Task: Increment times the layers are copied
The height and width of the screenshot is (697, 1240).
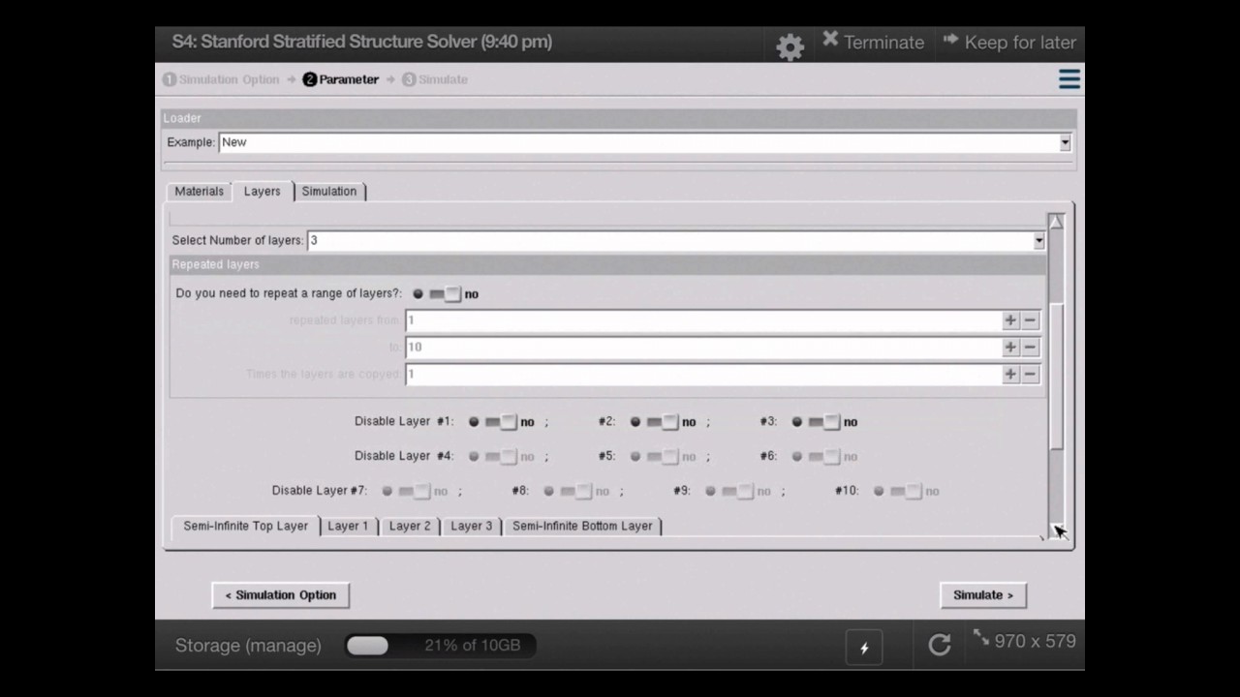Action: click(x=1010, y=375)
